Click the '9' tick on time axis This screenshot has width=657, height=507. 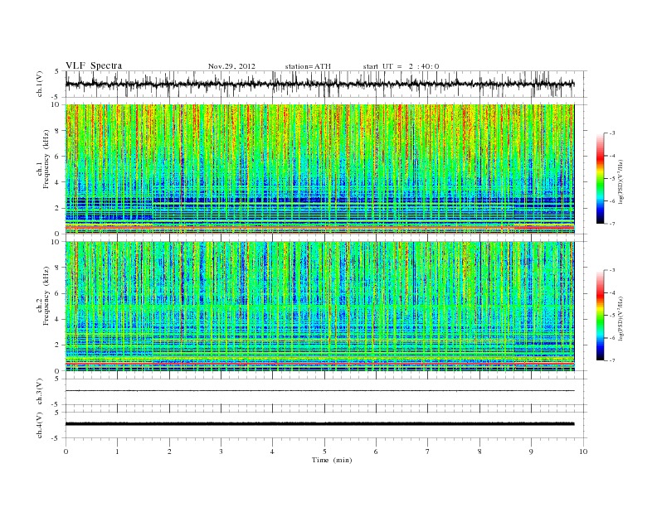click(531, 451)
